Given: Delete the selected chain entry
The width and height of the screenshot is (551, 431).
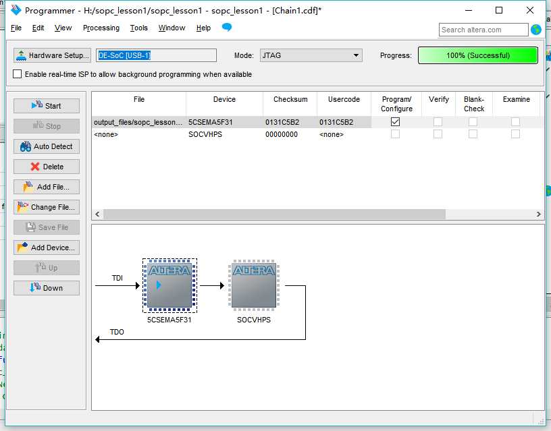Looking at the screenshot, I should point(47,167).
